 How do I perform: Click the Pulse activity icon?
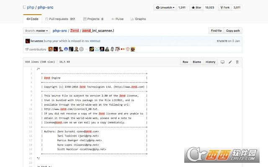(x=113, y=19)
